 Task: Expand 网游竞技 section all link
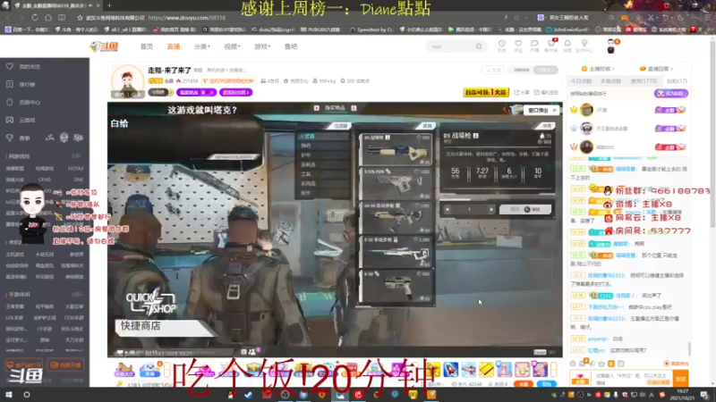pos(76,156)
